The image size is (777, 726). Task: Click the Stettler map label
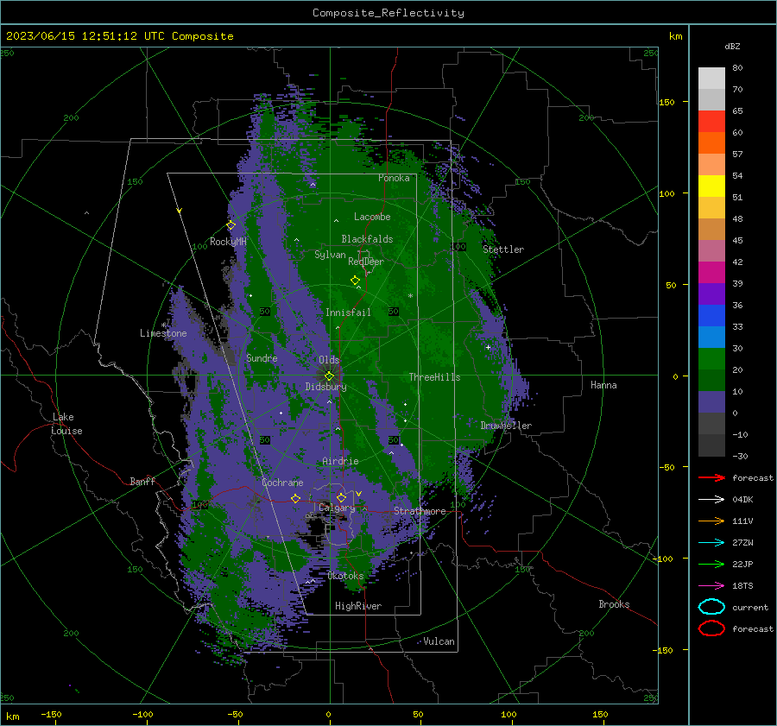pos(503,249)
